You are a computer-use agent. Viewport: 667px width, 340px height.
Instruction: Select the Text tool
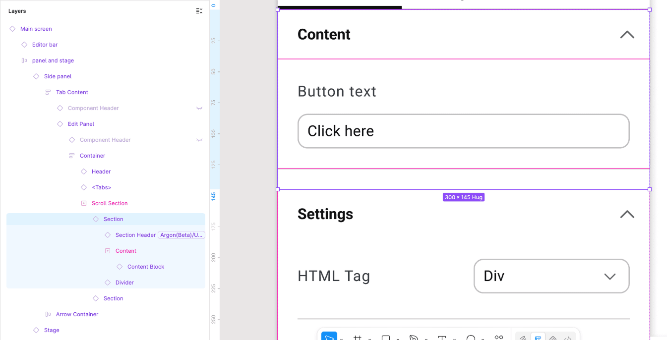(x=442, y=338)
